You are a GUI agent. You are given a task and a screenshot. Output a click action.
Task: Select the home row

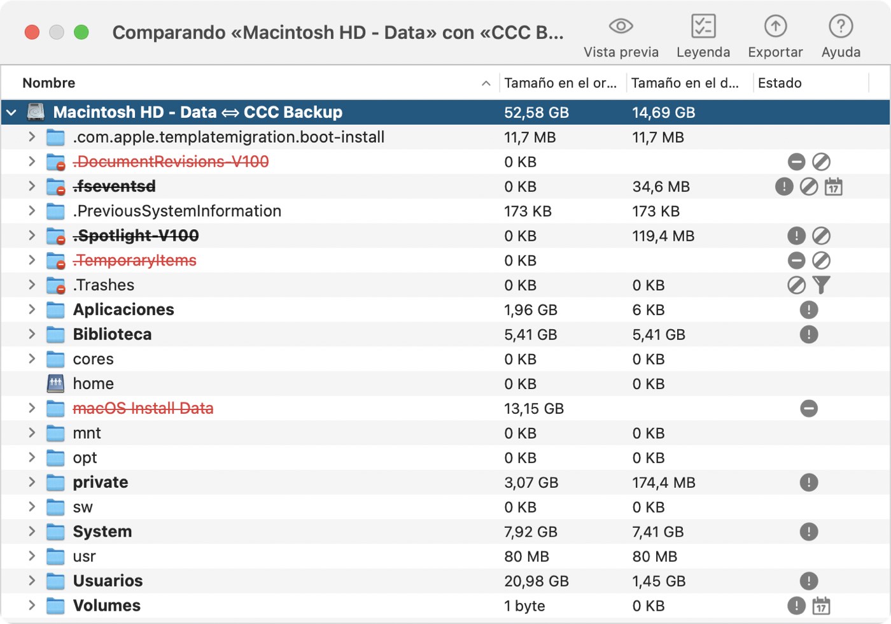click(445, 383)
